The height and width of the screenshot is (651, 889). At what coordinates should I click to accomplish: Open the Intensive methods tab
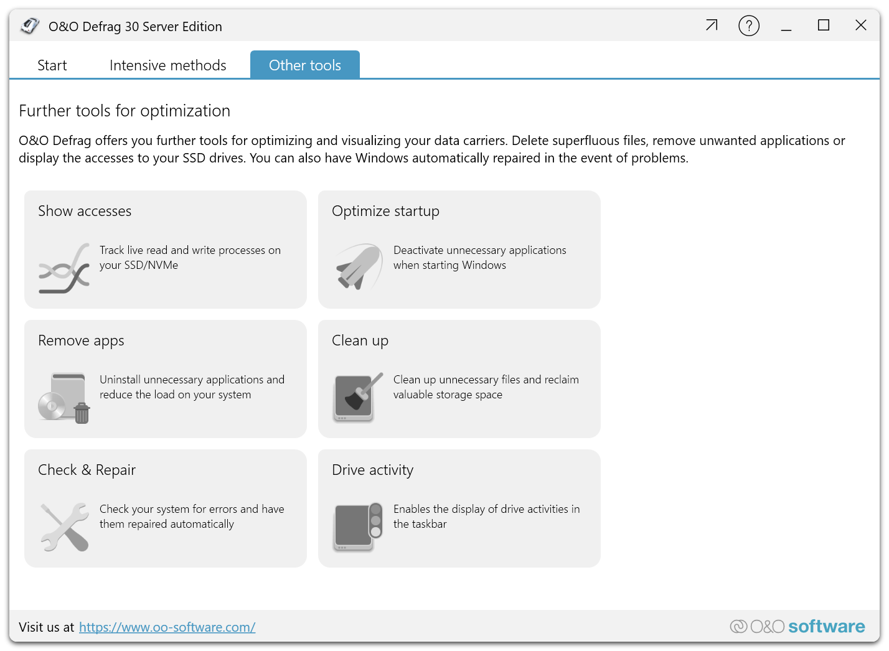167,65
